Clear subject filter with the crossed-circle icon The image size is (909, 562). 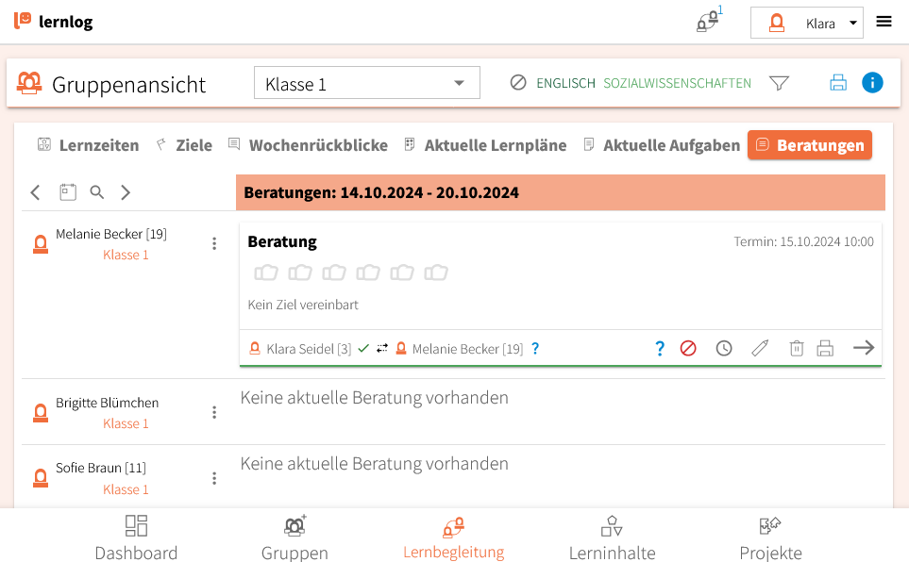pyautogui.click(x=517, y=83)
